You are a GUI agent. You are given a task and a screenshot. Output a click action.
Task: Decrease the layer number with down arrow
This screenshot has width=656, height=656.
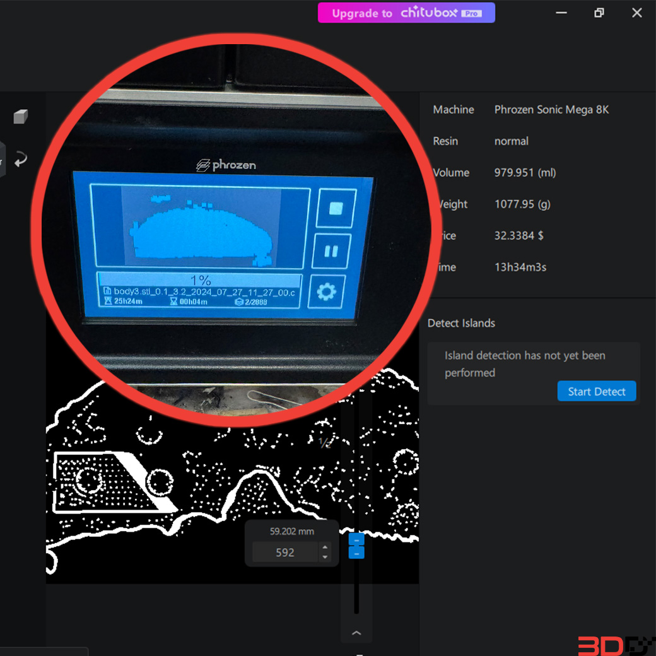coord(325,557)
